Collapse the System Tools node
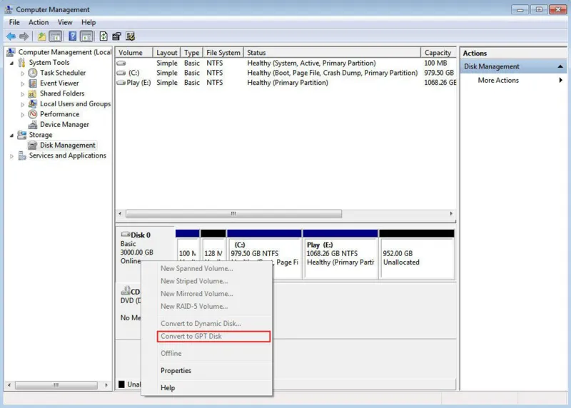 [x=11, y=63]
